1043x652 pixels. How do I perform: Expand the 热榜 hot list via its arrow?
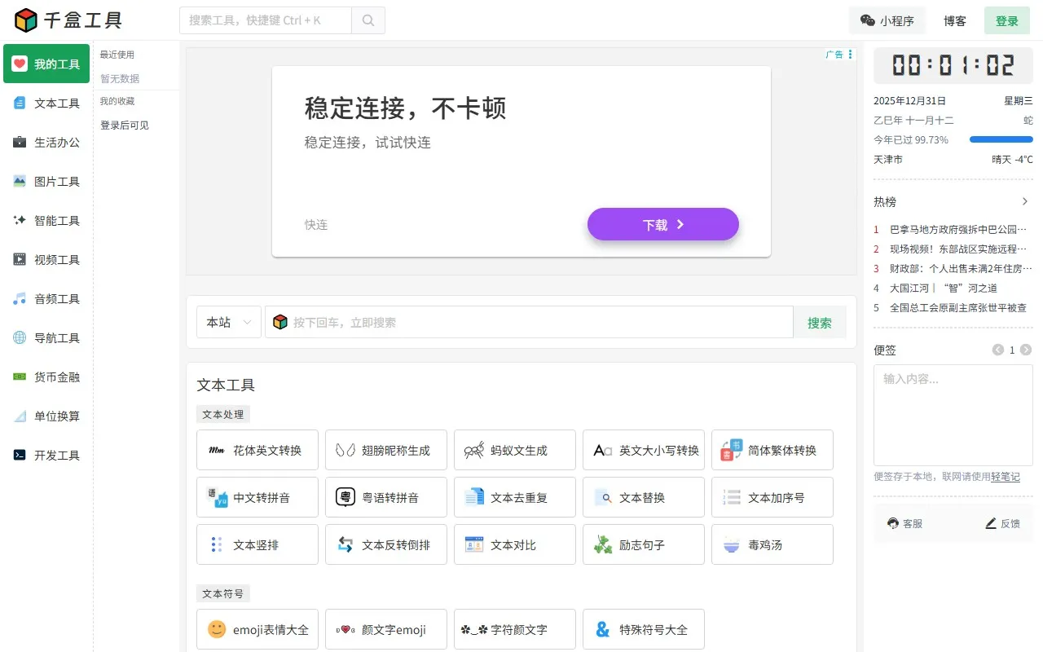click(x=1024, y=200)
